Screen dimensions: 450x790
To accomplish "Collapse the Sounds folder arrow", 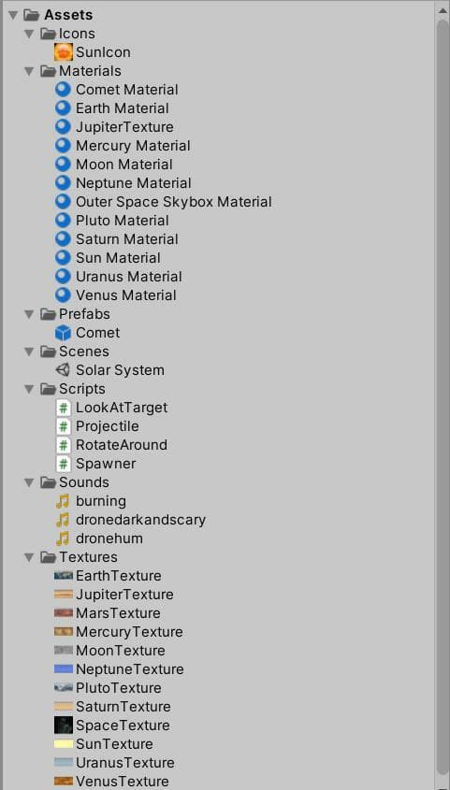I will (x=29, y=482).
